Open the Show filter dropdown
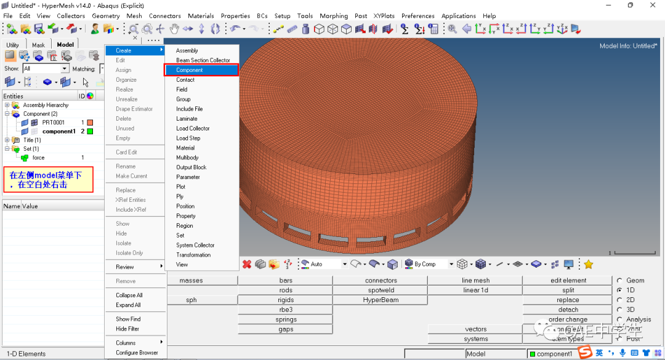The height and width of the screenshot is (360, 665). coord(65,69)
